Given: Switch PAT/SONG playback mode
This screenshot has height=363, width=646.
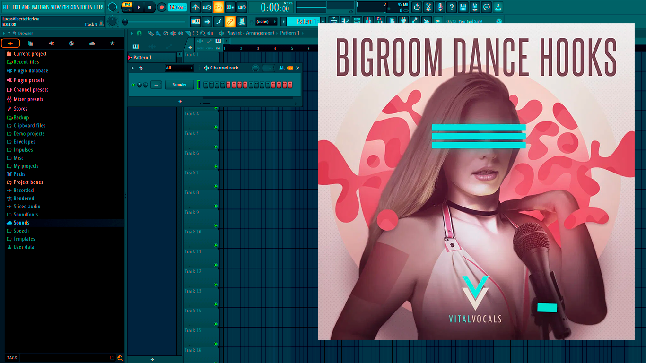Looking at the screenshot, I should click(127, 7).
